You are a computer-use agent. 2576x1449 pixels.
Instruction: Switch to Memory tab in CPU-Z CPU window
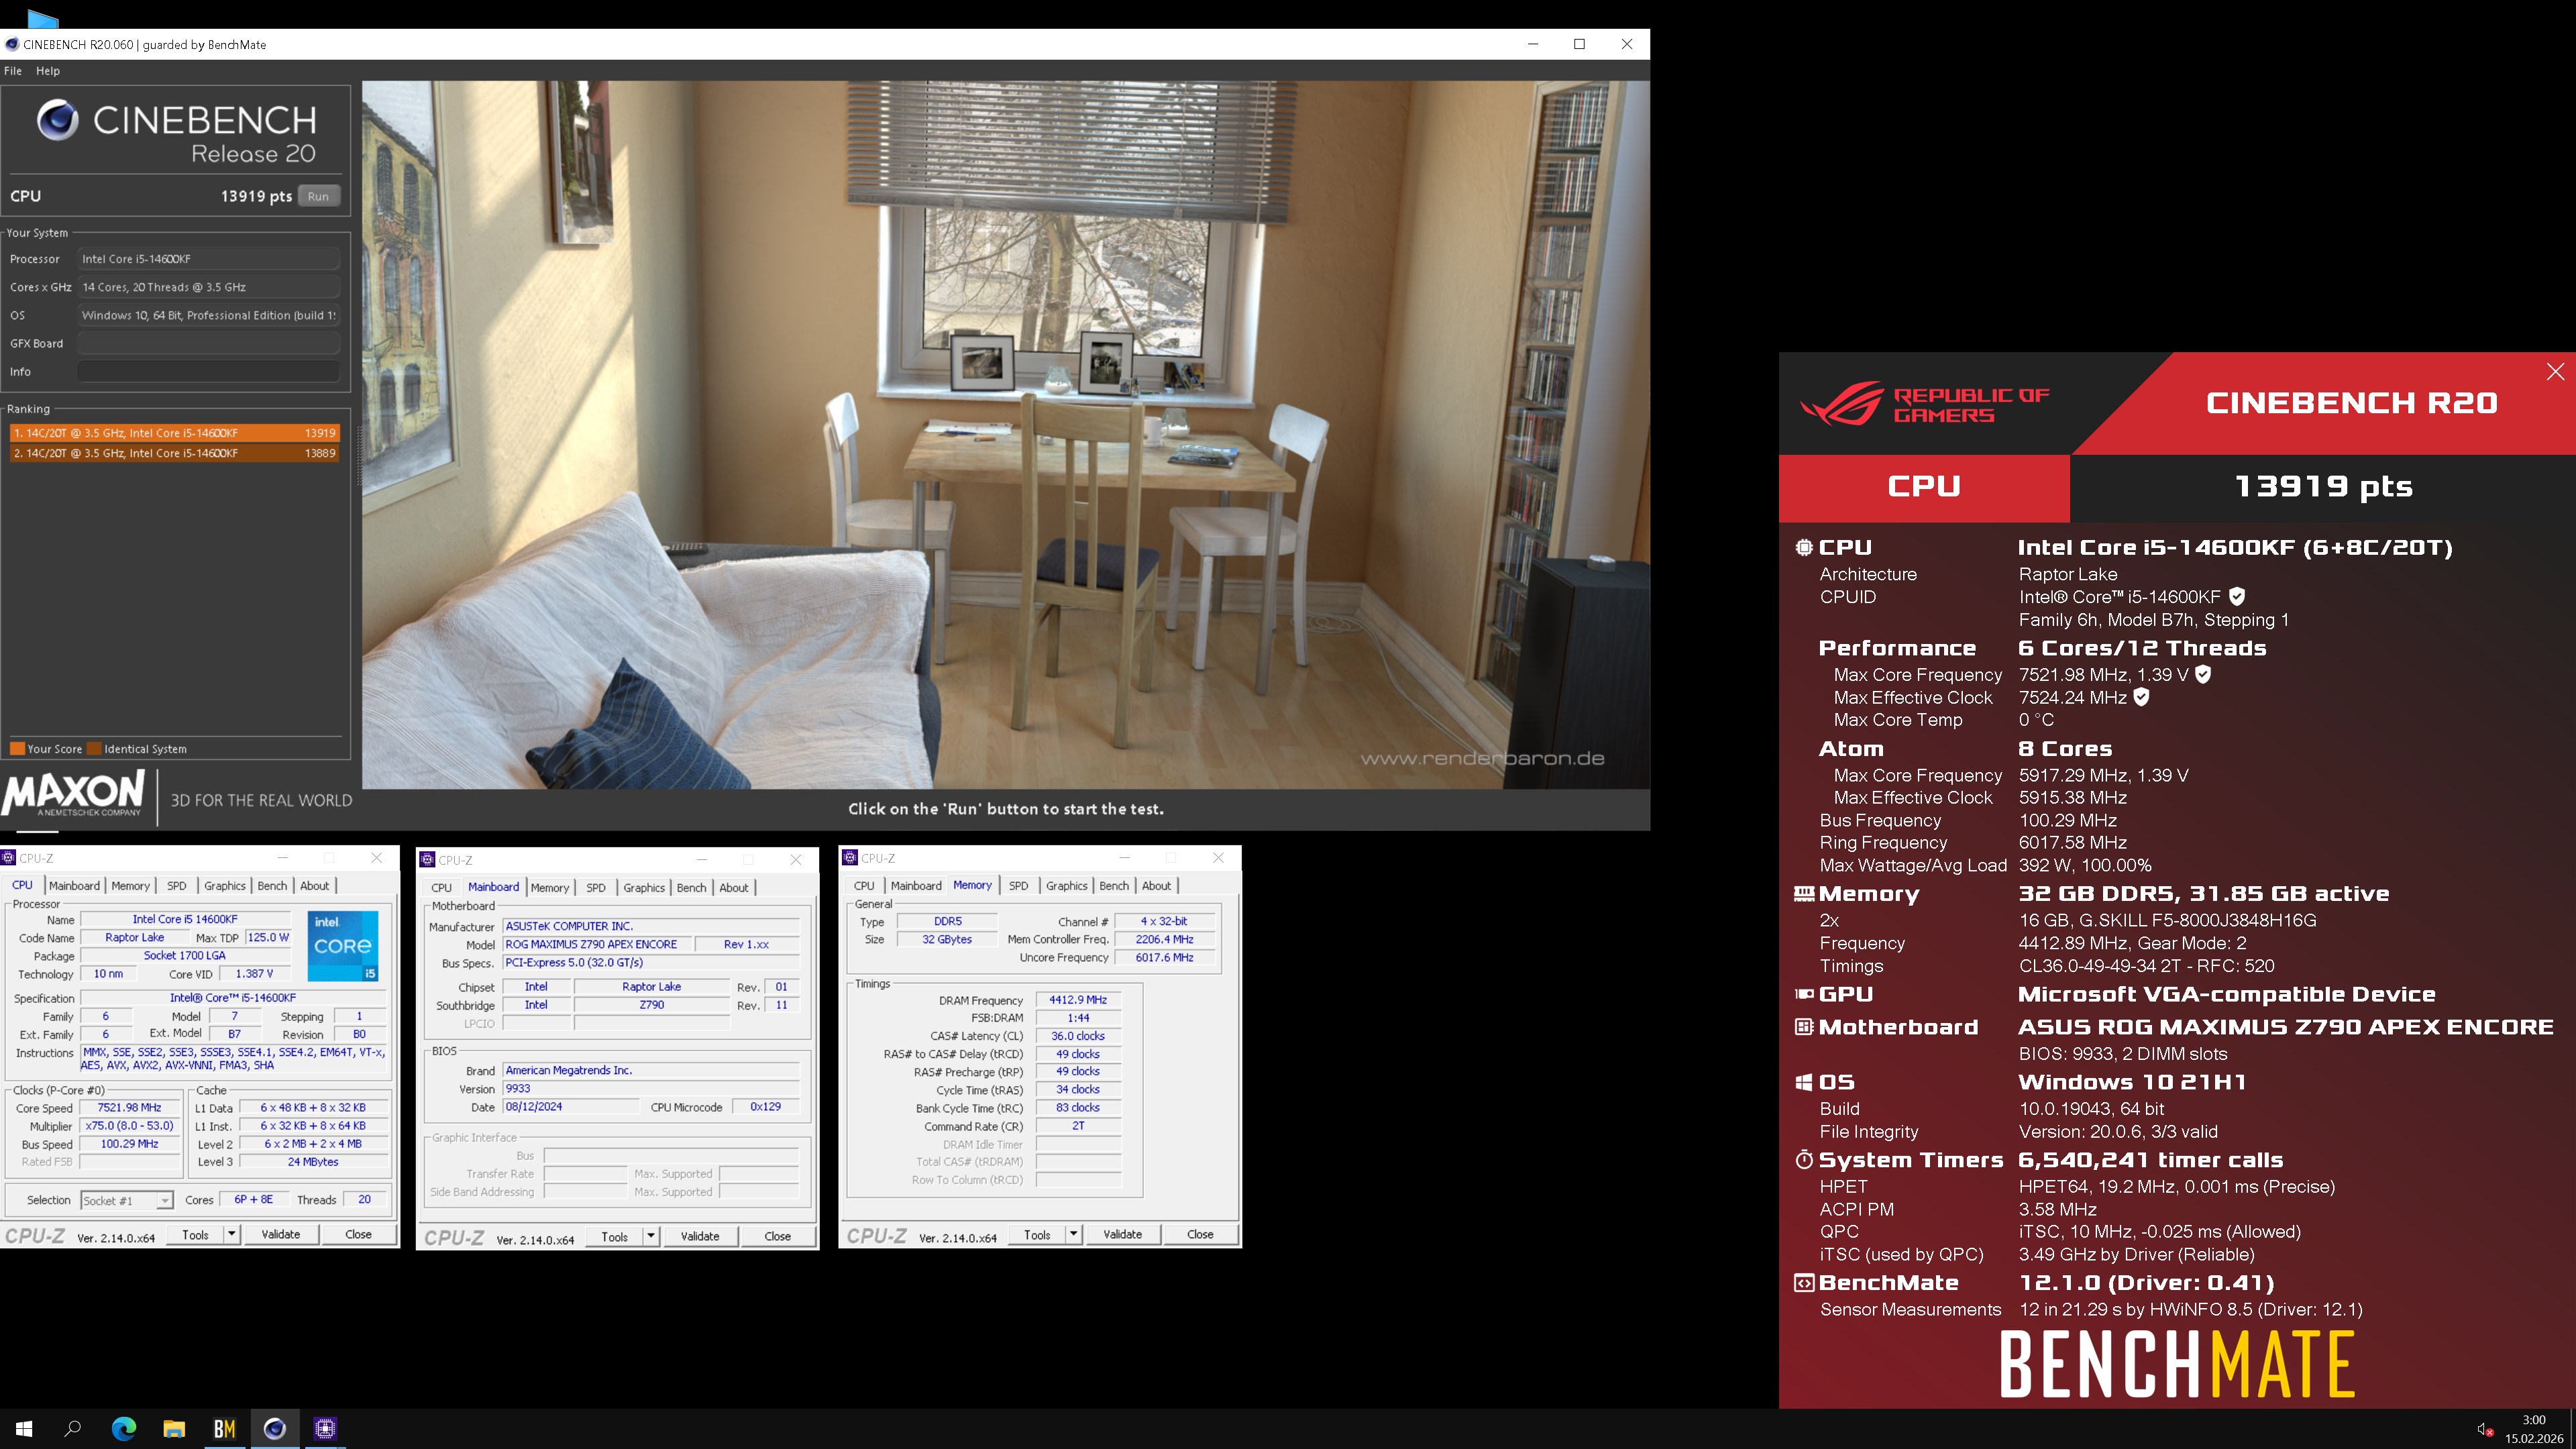tap(130, 886)
